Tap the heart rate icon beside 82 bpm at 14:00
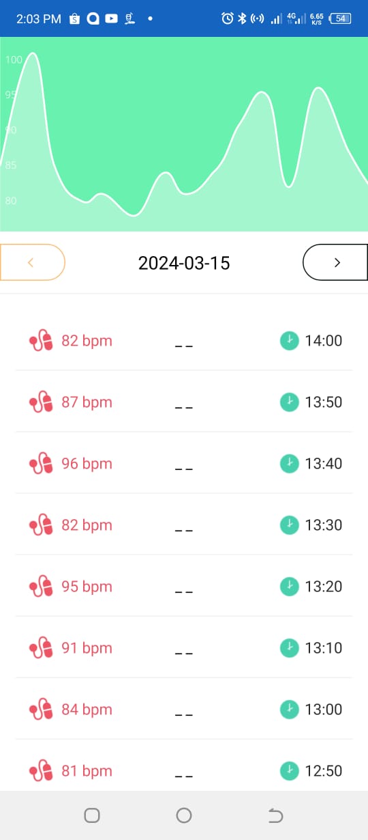368x840 pixels. click(x=41, y=341)
